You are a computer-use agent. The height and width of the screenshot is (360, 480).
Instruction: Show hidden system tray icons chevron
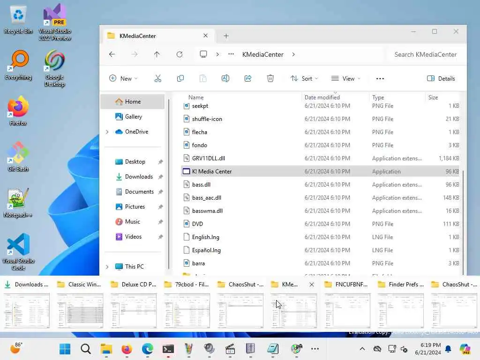(362, 349)
